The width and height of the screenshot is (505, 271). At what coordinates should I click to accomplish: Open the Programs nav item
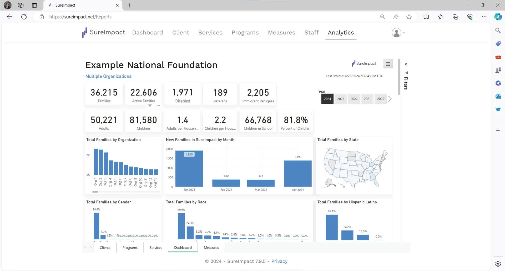point(245,33)
